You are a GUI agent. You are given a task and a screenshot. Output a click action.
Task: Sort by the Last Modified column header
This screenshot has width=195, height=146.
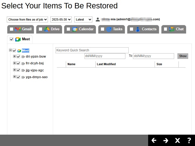106,64
